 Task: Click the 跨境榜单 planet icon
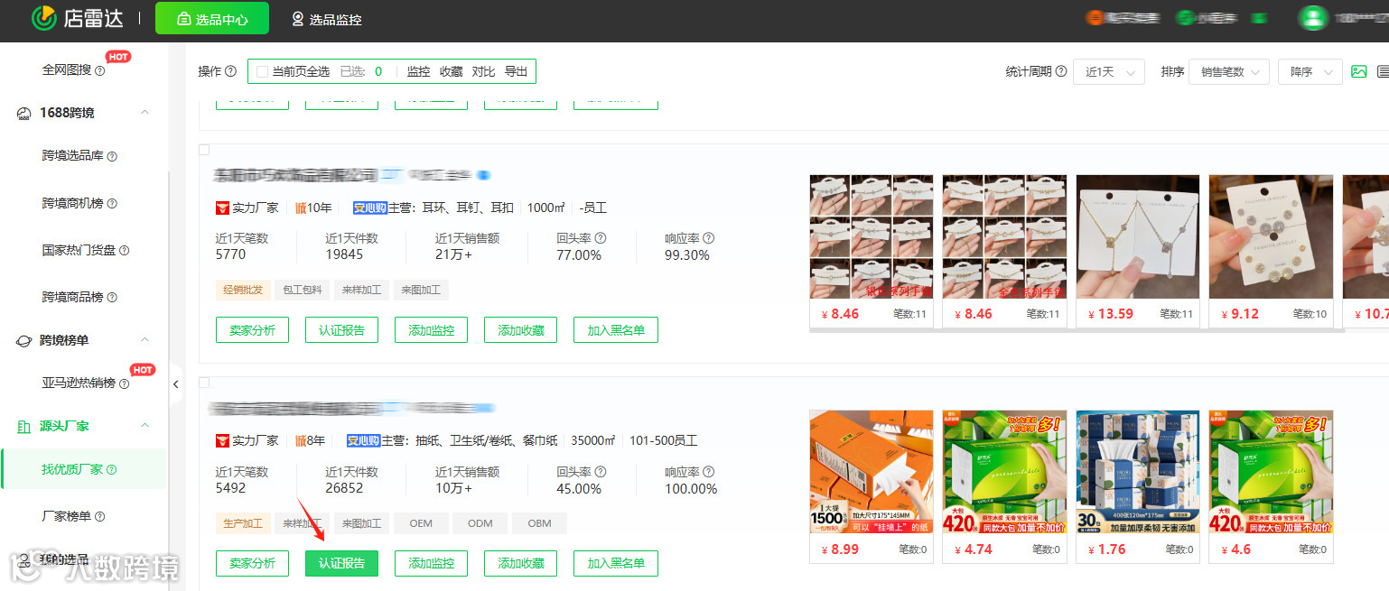(x=24, y=340)
